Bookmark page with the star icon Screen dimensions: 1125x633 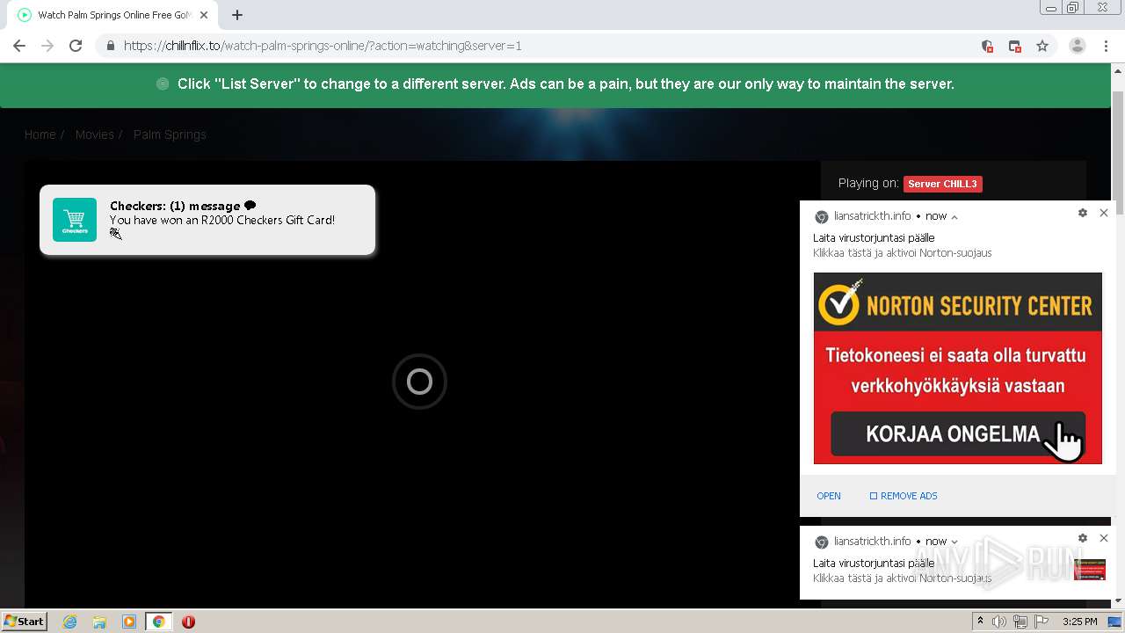(x=1042, y=46)
